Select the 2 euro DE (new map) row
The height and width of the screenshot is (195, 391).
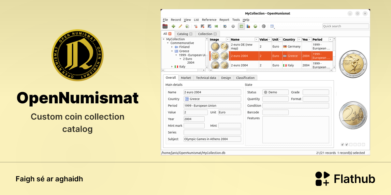[271, 46]
